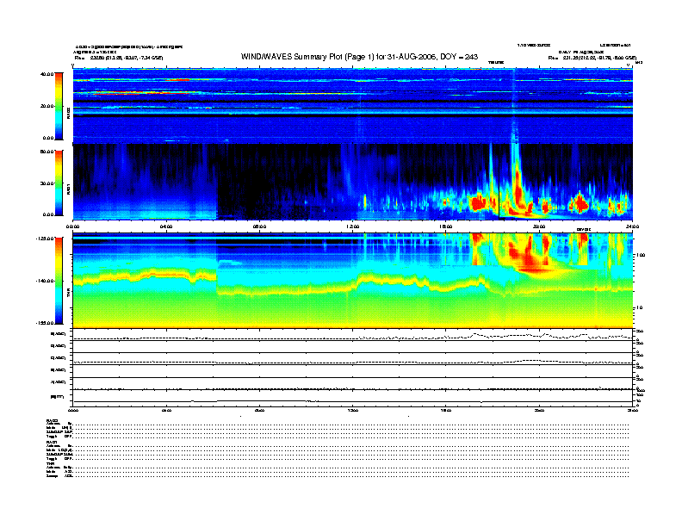Screen dimensions: 682x527
Task: Click the 10 frequency label right of TNR
Action: point(639,307)
